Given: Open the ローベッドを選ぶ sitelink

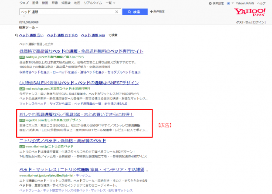Looking at the screenshot, I should pyautogui.click(x=65, y=72).
